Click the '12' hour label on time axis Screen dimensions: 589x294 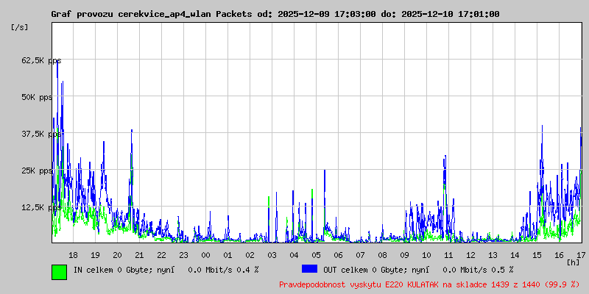point(470,255)
